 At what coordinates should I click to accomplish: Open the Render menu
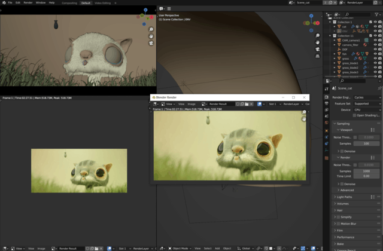[28, 2]
